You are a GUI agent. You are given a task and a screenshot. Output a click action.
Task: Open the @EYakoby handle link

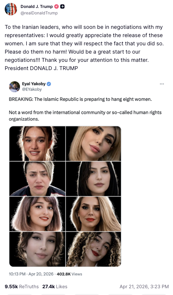click(x=32, y=89)
